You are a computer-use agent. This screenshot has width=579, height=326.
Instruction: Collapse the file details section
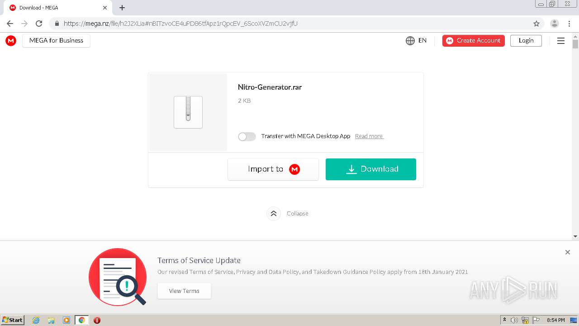(x=288, y=214)
